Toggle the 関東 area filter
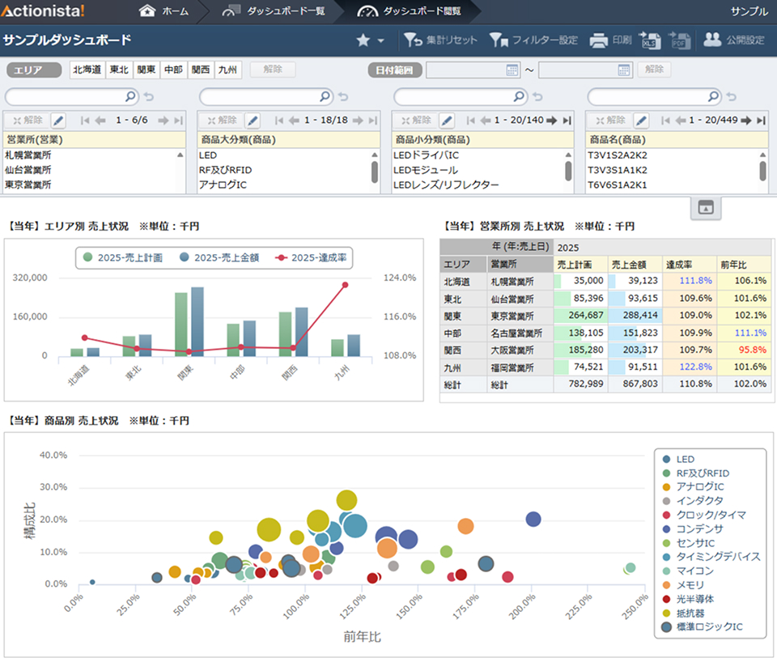This screenshot has height=662, width=777. [146, 70]
